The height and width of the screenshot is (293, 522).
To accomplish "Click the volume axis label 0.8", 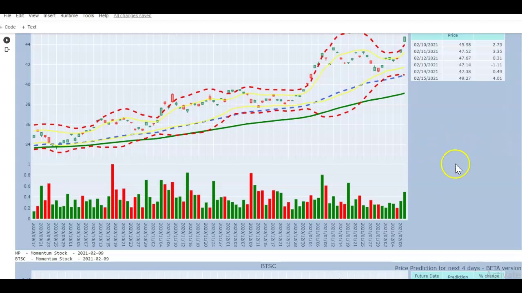I will pos(27,175).
